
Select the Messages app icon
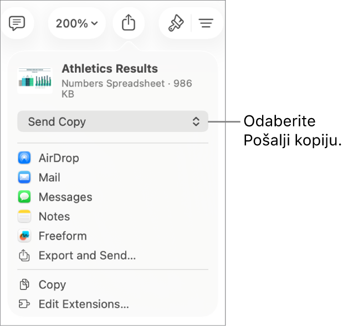24,197
